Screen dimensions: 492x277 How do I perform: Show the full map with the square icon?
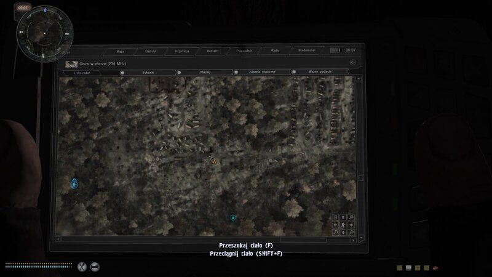(335, 217)
